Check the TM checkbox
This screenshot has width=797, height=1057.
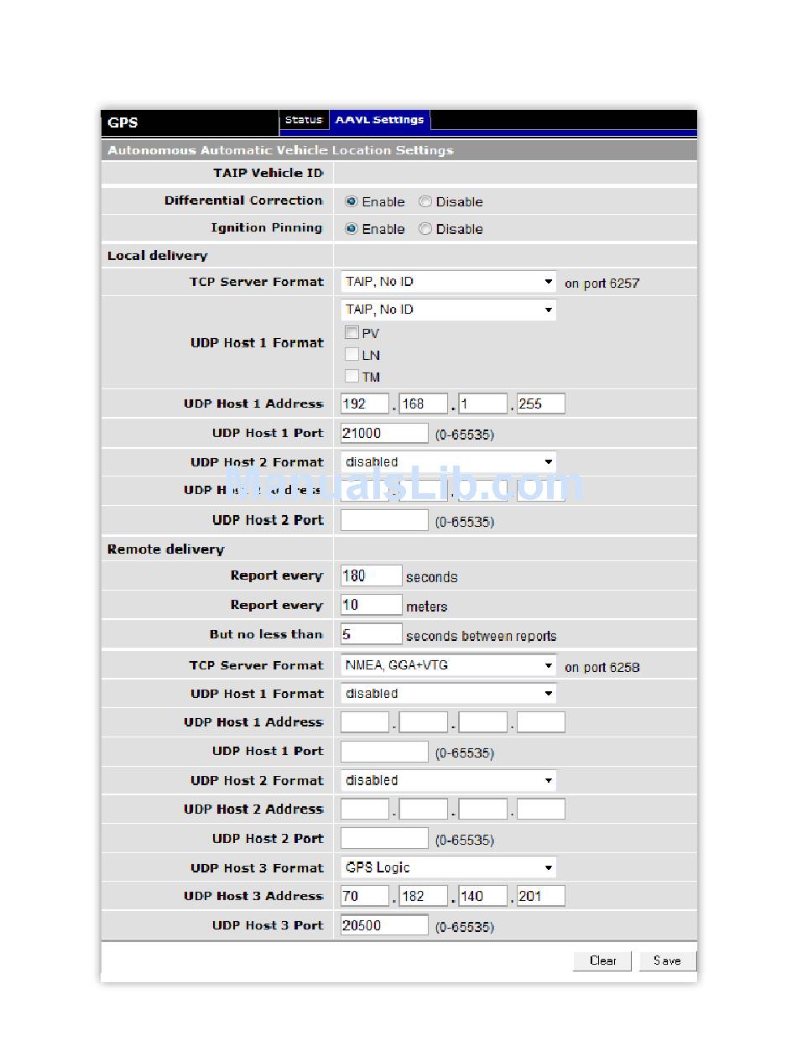pos(352,376)
